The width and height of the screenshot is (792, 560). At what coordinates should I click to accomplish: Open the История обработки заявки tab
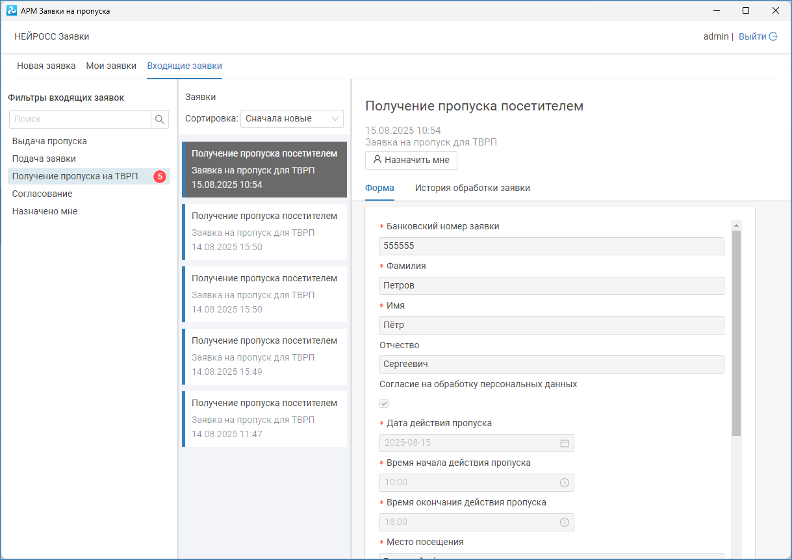pos(472,188)
